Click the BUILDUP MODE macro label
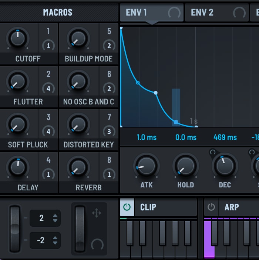Image resolution: width=259 pixels, height=260 pixels. (88, 59)
